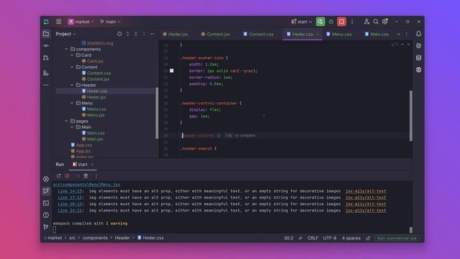Switch to Main.css editor tab
Image resolution: width=460 pixels, height=259 pixels.
tap(377, 34)
